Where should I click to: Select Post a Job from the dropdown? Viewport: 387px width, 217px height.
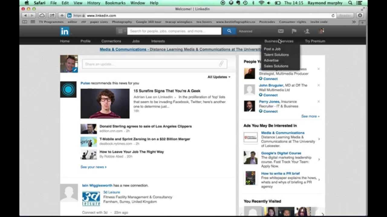[x=272, y=49]
